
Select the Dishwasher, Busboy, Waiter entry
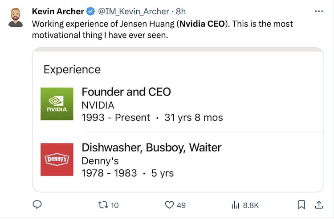click(151, 148)
